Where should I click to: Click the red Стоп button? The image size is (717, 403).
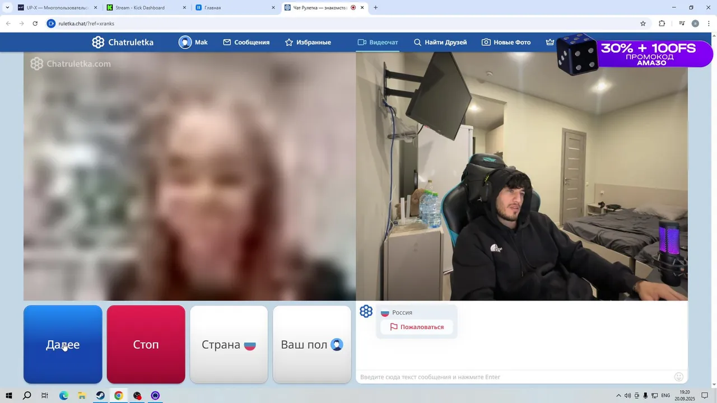coord(146,344)
